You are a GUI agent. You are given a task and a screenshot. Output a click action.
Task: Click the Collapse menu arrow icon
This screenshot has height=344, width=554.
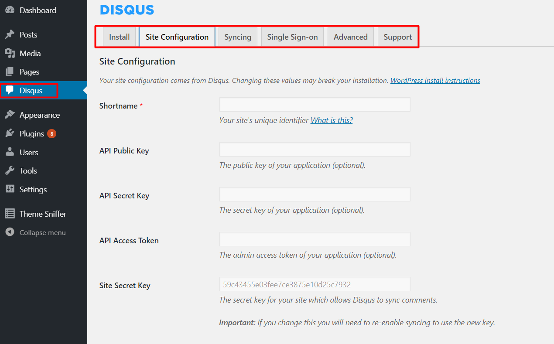coord(10,232)
